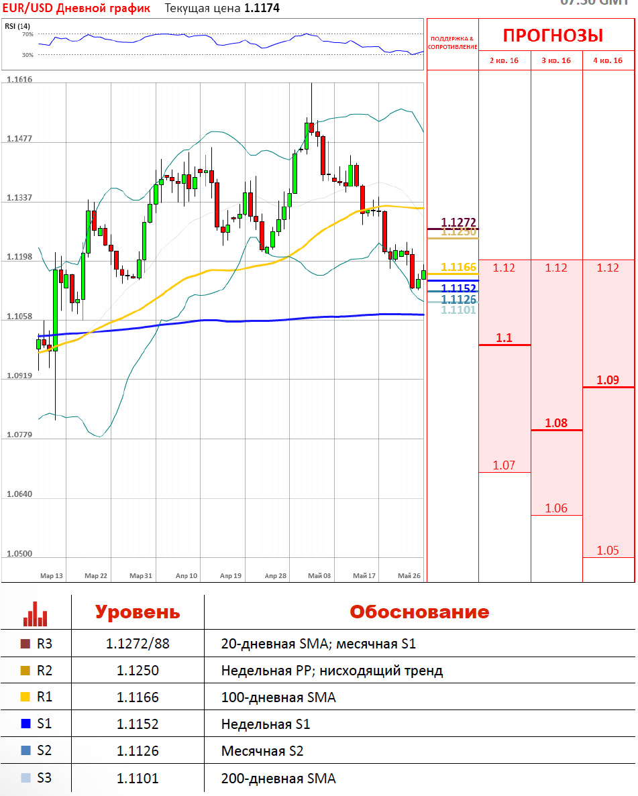Image resolution: width=638 pixels, height=796 pixels.
Task: Click the ПРОГНОЗЫ header
Action: 553,36
